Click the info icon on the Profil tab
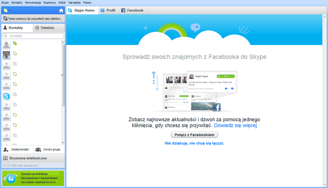This screenshot has width=328, height=188. 102,10
